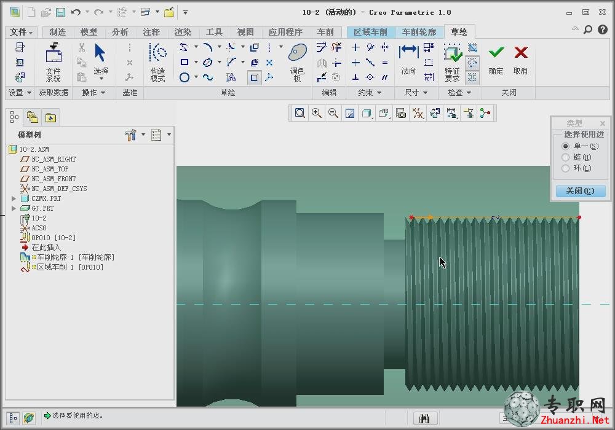The height and width of the screenshot is (430, 615).
Task: Click the undo arrow icon
Action: [x=76, y=12]
